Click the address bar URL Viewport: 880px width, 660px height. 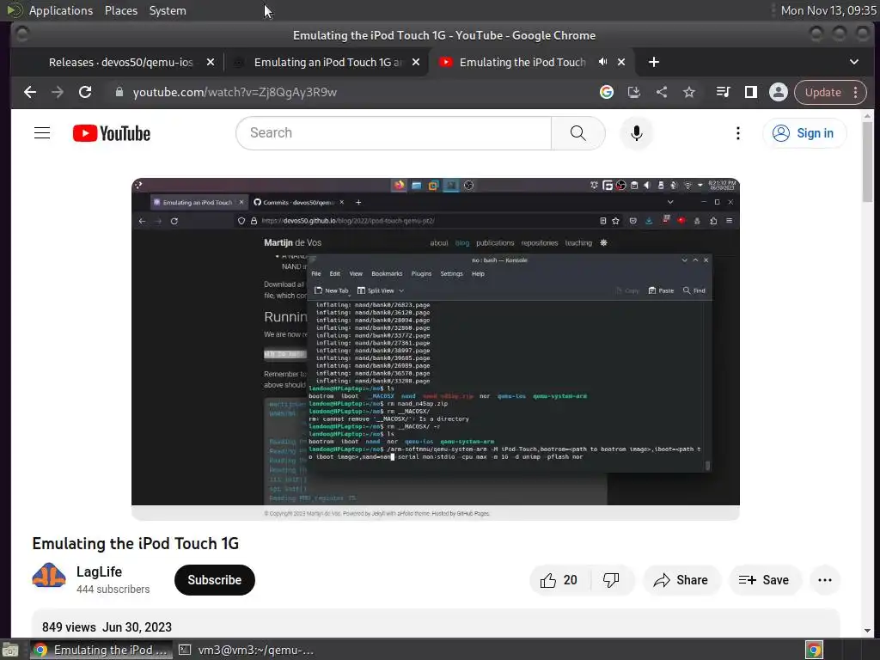pyautogui.click(x=235, y=92)
